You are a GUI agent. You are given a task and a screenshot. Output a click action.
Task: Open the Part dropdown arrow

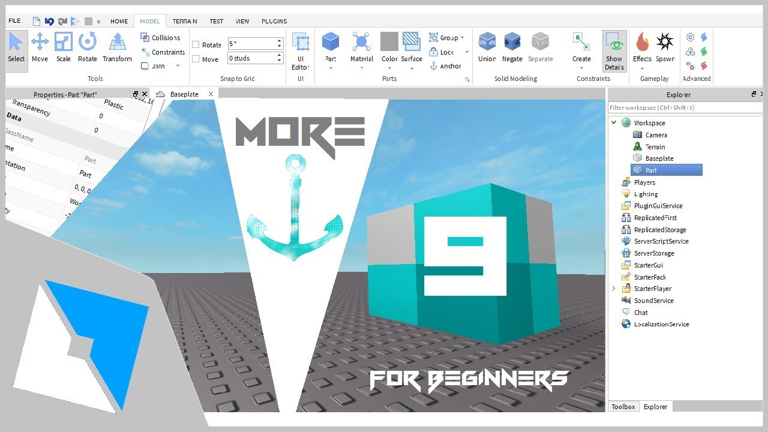pyautogui.click(x=331, y=68)
